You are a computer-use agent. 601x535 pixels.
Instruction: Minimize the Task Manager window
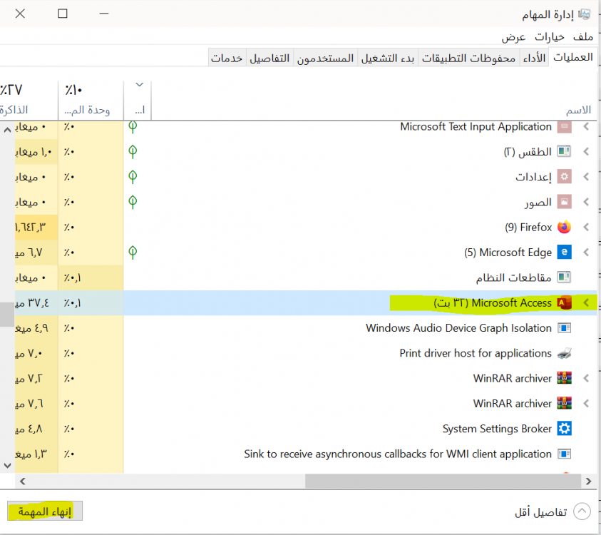pyautogui.click(x=104, y=14)
